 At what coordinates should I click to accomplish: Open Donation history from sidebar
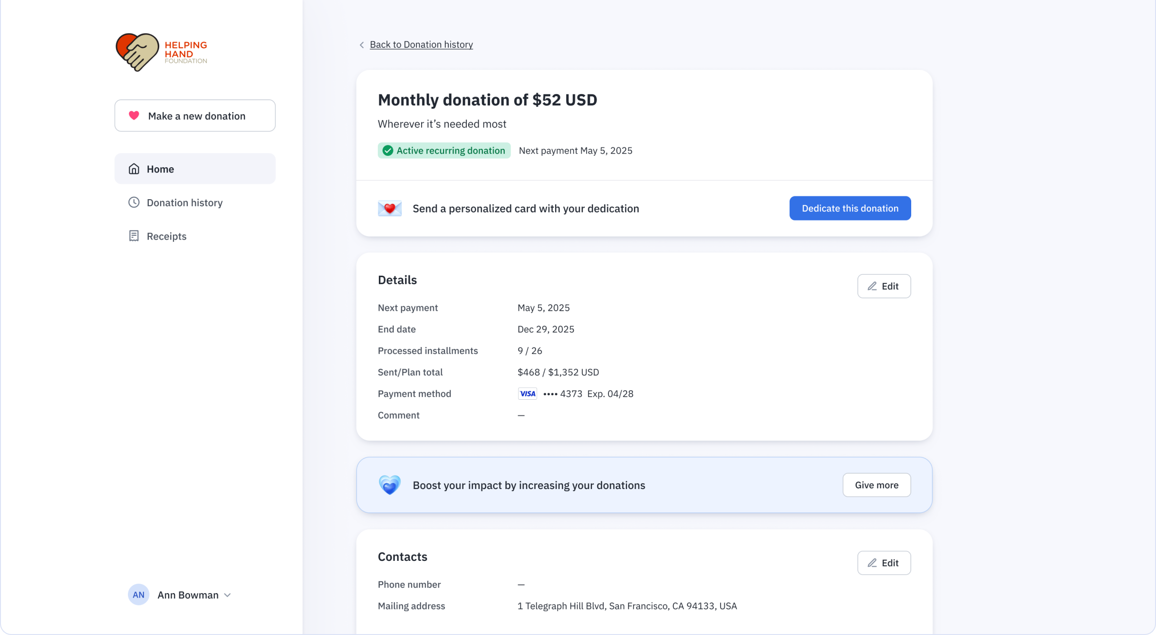click(184, 202)
